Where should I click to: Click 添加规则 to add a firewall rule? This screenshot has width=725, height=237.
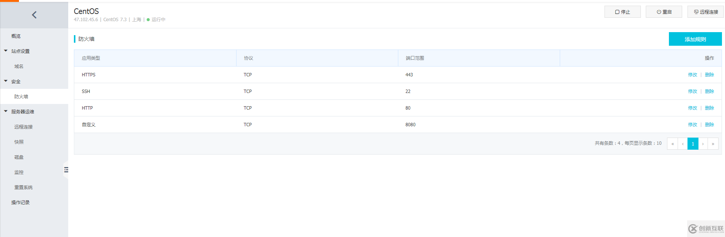point(695,39)
